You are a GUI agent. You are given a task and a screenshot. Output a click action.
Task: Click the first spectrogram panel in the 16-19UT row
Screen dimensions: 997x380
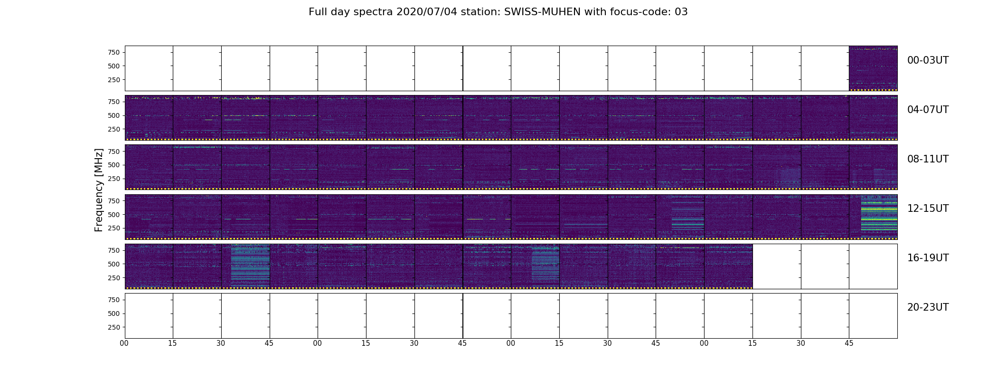149,266
